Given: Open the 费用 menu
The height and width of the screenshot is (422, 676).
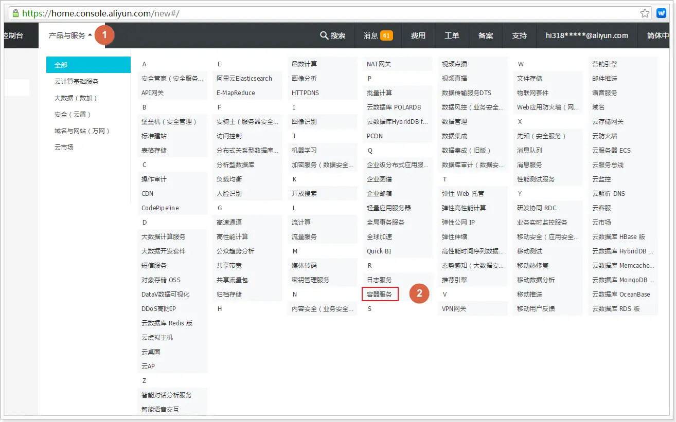Looking at the screenshot, I should coord(418,35).
